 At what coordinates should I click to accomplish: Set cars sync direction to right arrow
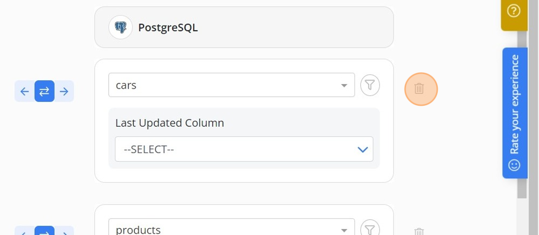click(x=64, y=91)
